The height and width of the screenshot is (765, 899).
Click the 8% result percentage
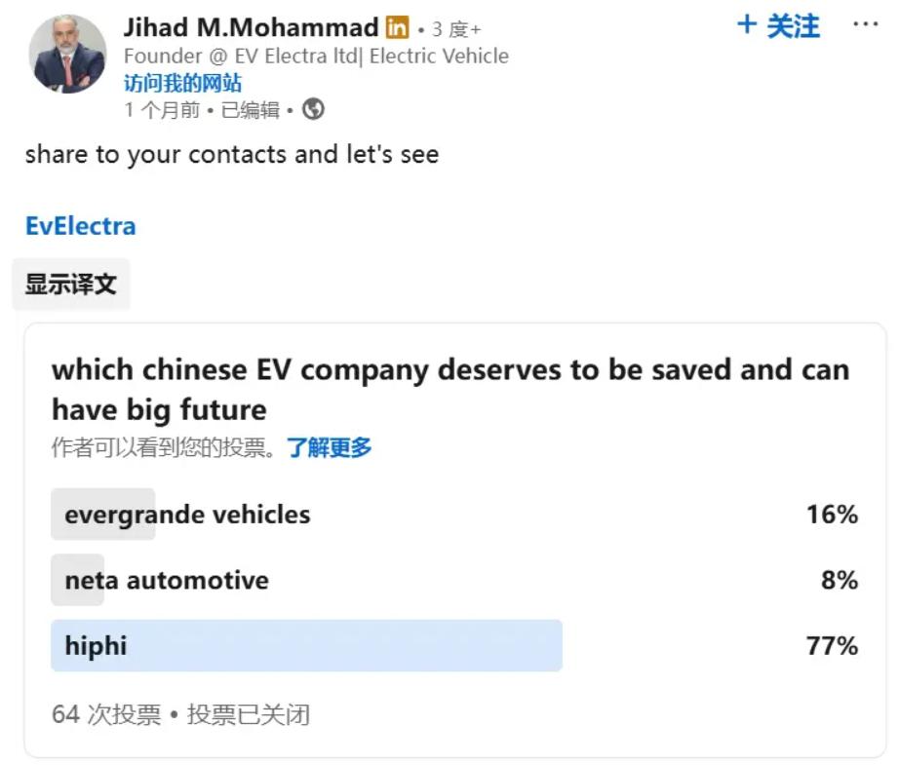coord(840,580)
